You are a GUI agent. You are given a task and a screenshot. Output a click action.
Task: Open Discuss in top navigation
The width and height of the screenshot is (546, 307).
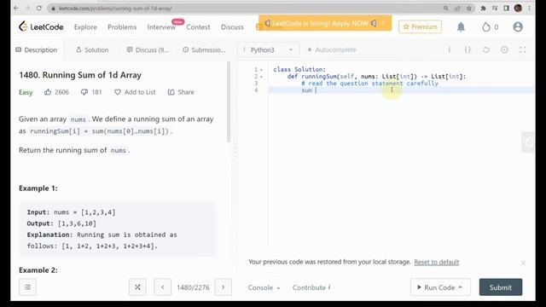tap(232, 26)
